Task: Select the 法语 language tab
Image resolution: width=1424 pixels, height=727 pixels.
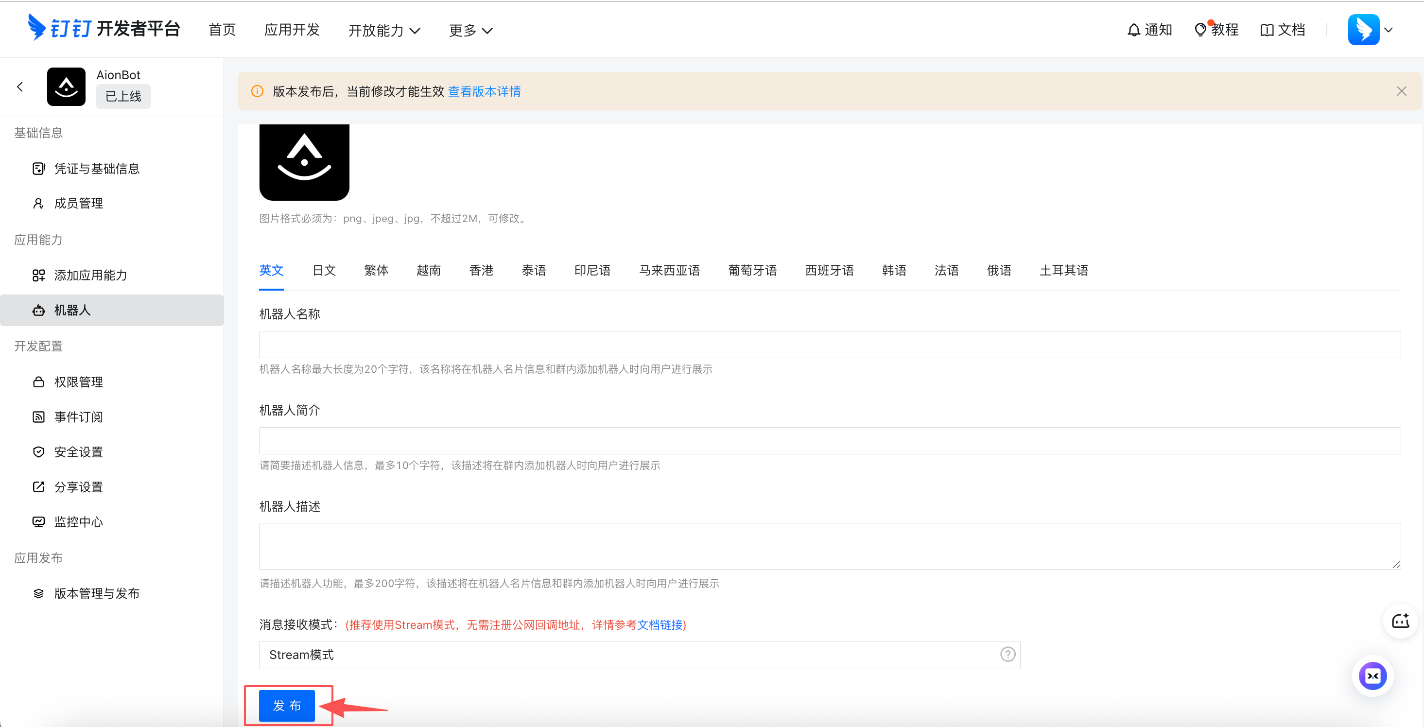Action: tap(946, 270)
